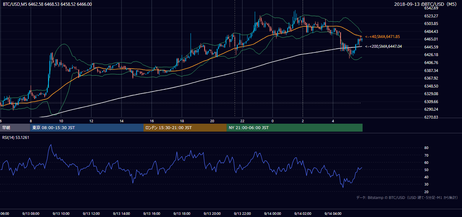Viewport: 462px width, 217px height.
Task: Click the 6426.18 price axis label
Action: 431,55
